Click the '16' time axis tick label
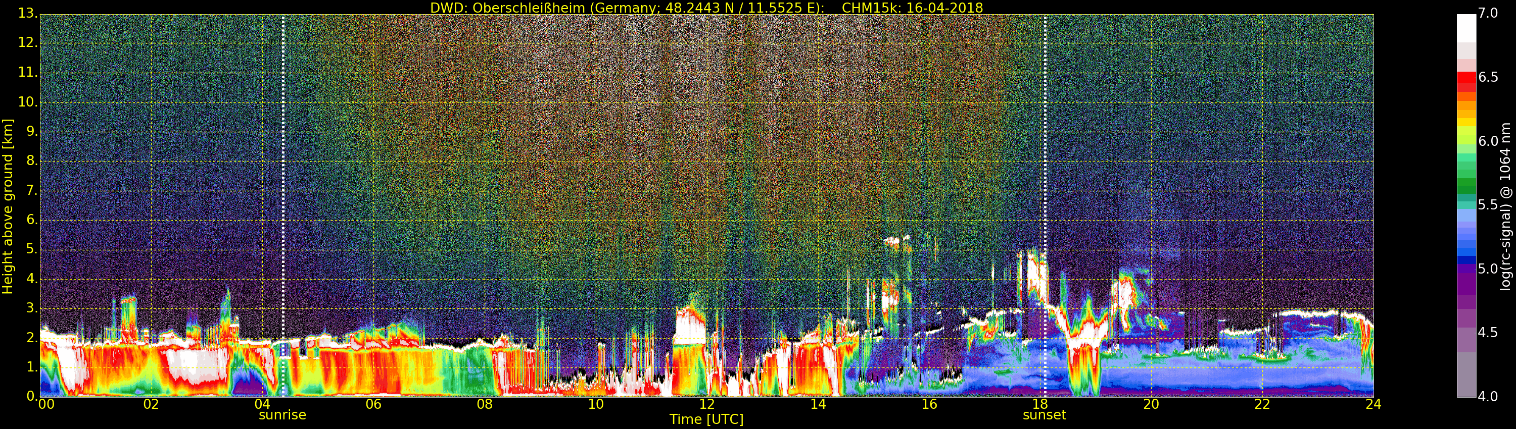The image size is (1516, 429). point(929,404)
